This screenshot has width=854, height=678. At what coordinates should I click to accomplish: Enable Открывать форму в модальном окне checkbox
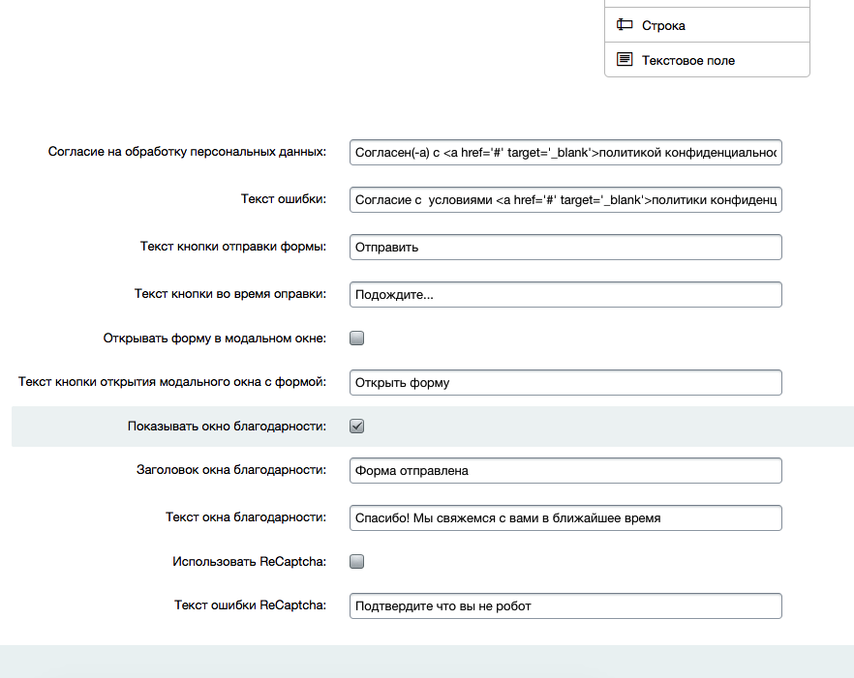tap(356, 339)
